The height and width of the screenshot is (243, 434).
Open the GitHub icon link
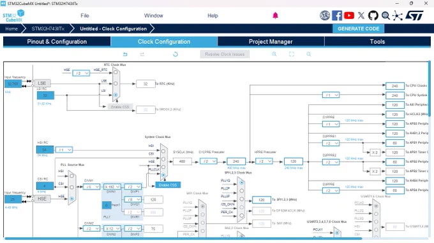click(373, 15)
